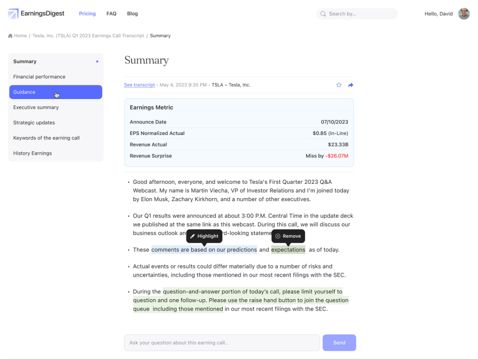This screenshot has width=478, height=359.
Task: Select Executive summary in sidebar
Action: coord(56,107)
